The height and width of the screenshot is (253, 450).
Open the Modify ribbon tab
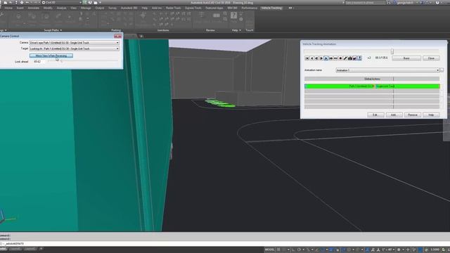48,8
